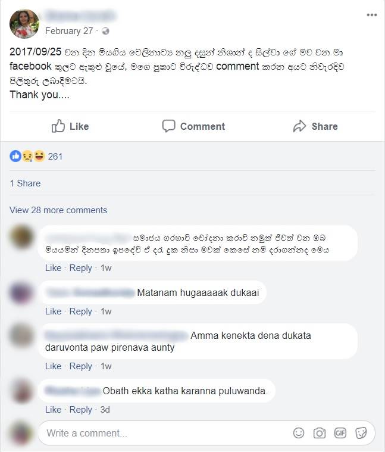Click the Share arrow icon

pos(299,126)
